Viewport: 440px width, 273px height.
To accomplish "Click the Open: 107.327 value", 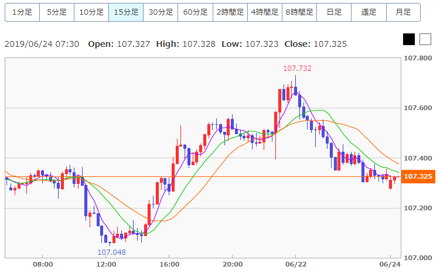I will (119, 44).
